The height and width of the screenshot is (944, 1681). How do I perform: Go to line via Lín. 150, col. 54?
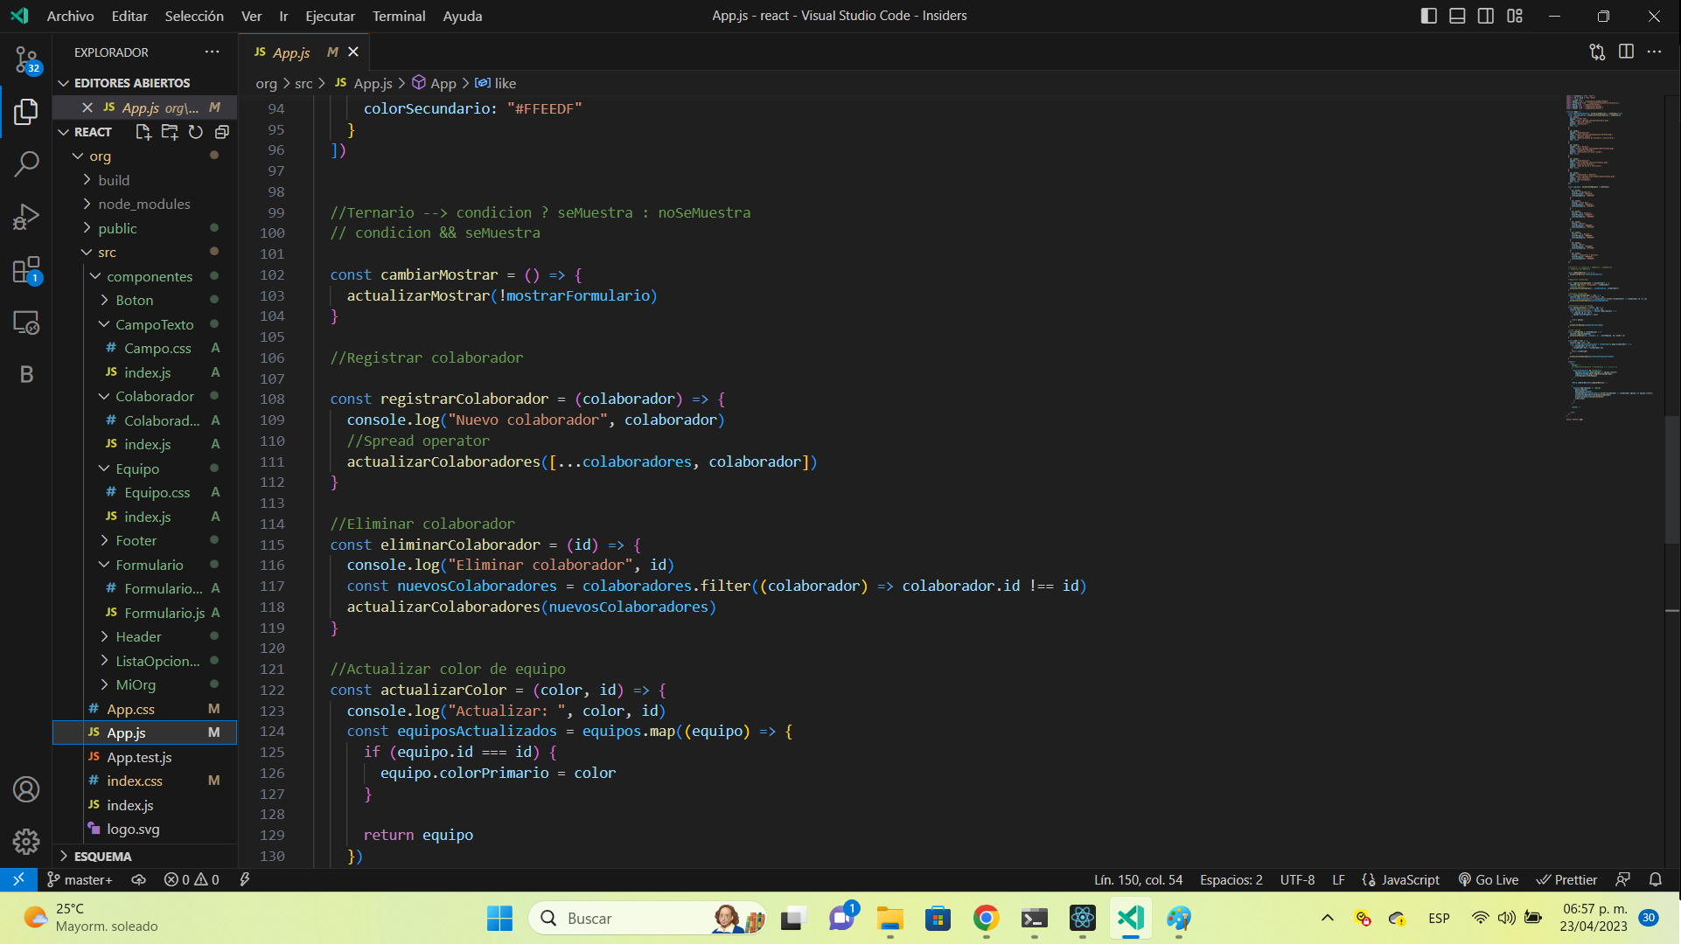(1138, 880)
